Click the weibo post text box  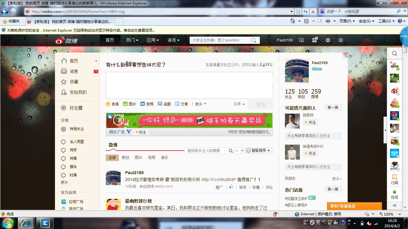[x=189, y=85]
